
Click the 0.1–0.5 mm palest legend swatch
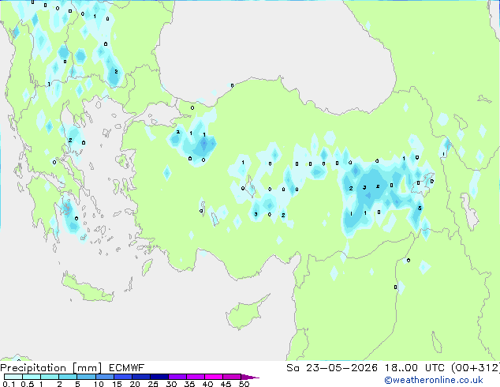point(13,377)
